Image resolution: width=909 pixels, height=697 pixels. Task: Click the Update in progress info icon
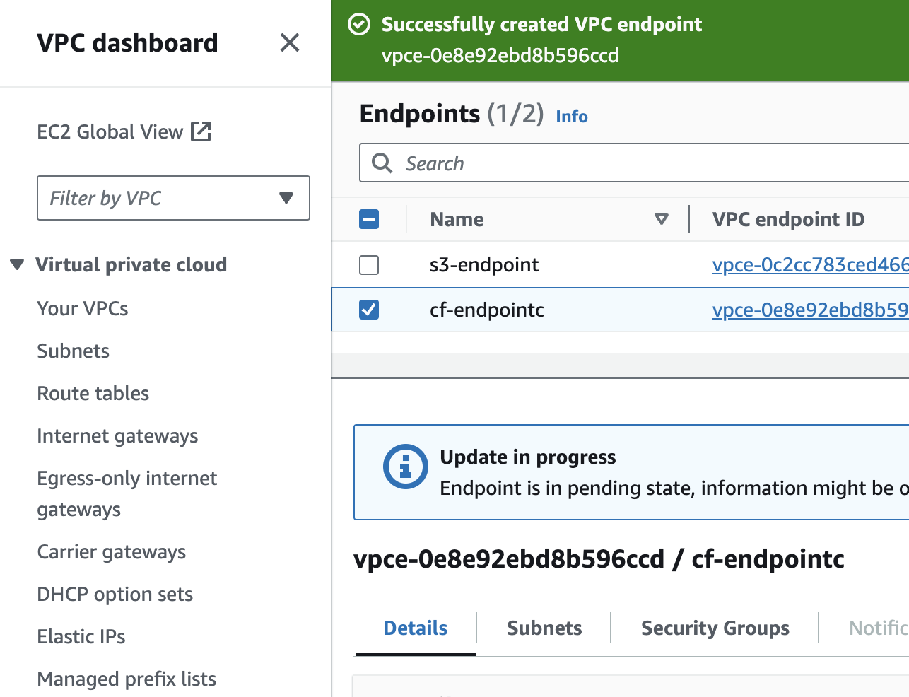(x=405, y=467)
